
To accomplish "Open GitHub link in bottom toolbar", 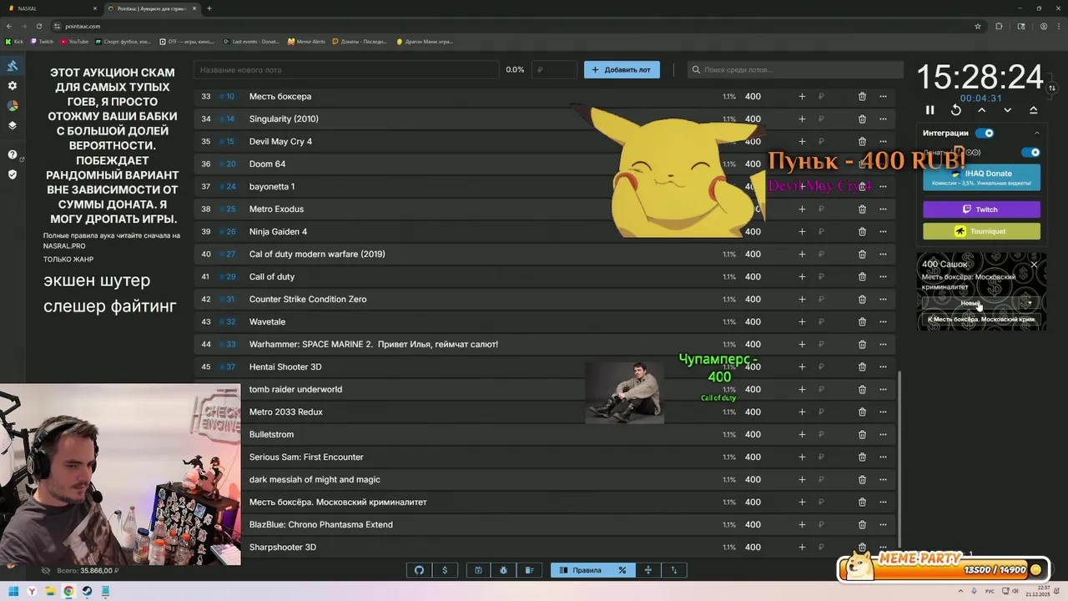I will [x=419, y=570].
